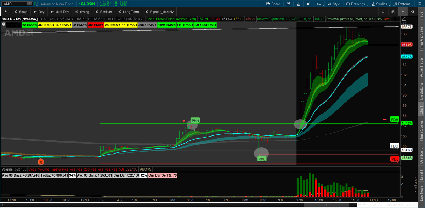Open the Drawing set: Default selector

400,205
